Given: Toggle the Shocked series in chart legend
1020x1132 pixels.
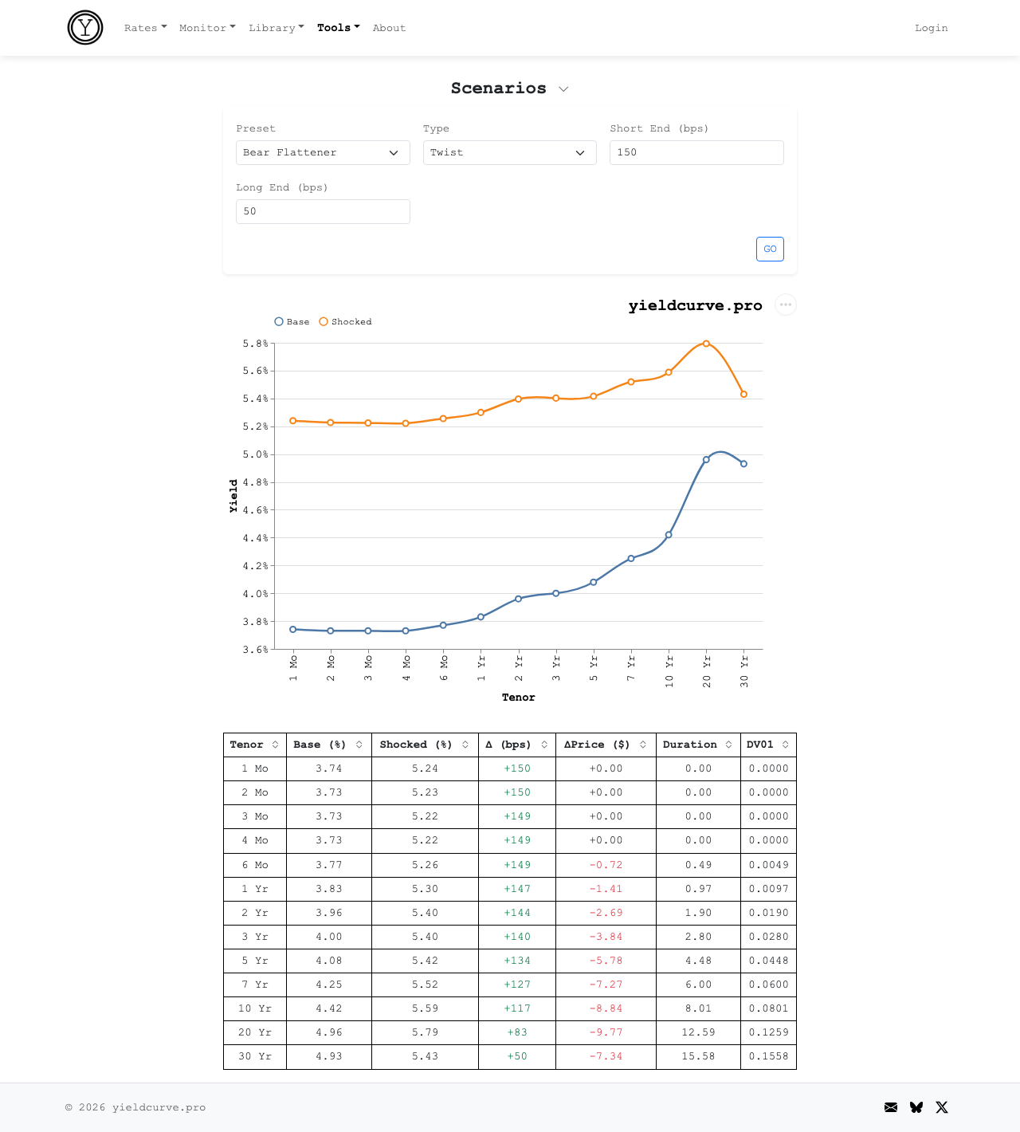Looking at the screenshot, I should (345, 322).
